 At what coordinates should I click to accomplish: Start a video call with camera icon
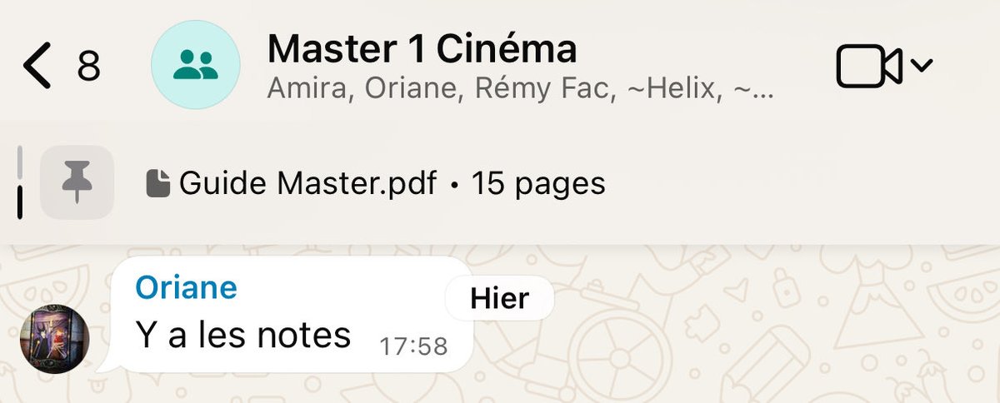point(869,67)
